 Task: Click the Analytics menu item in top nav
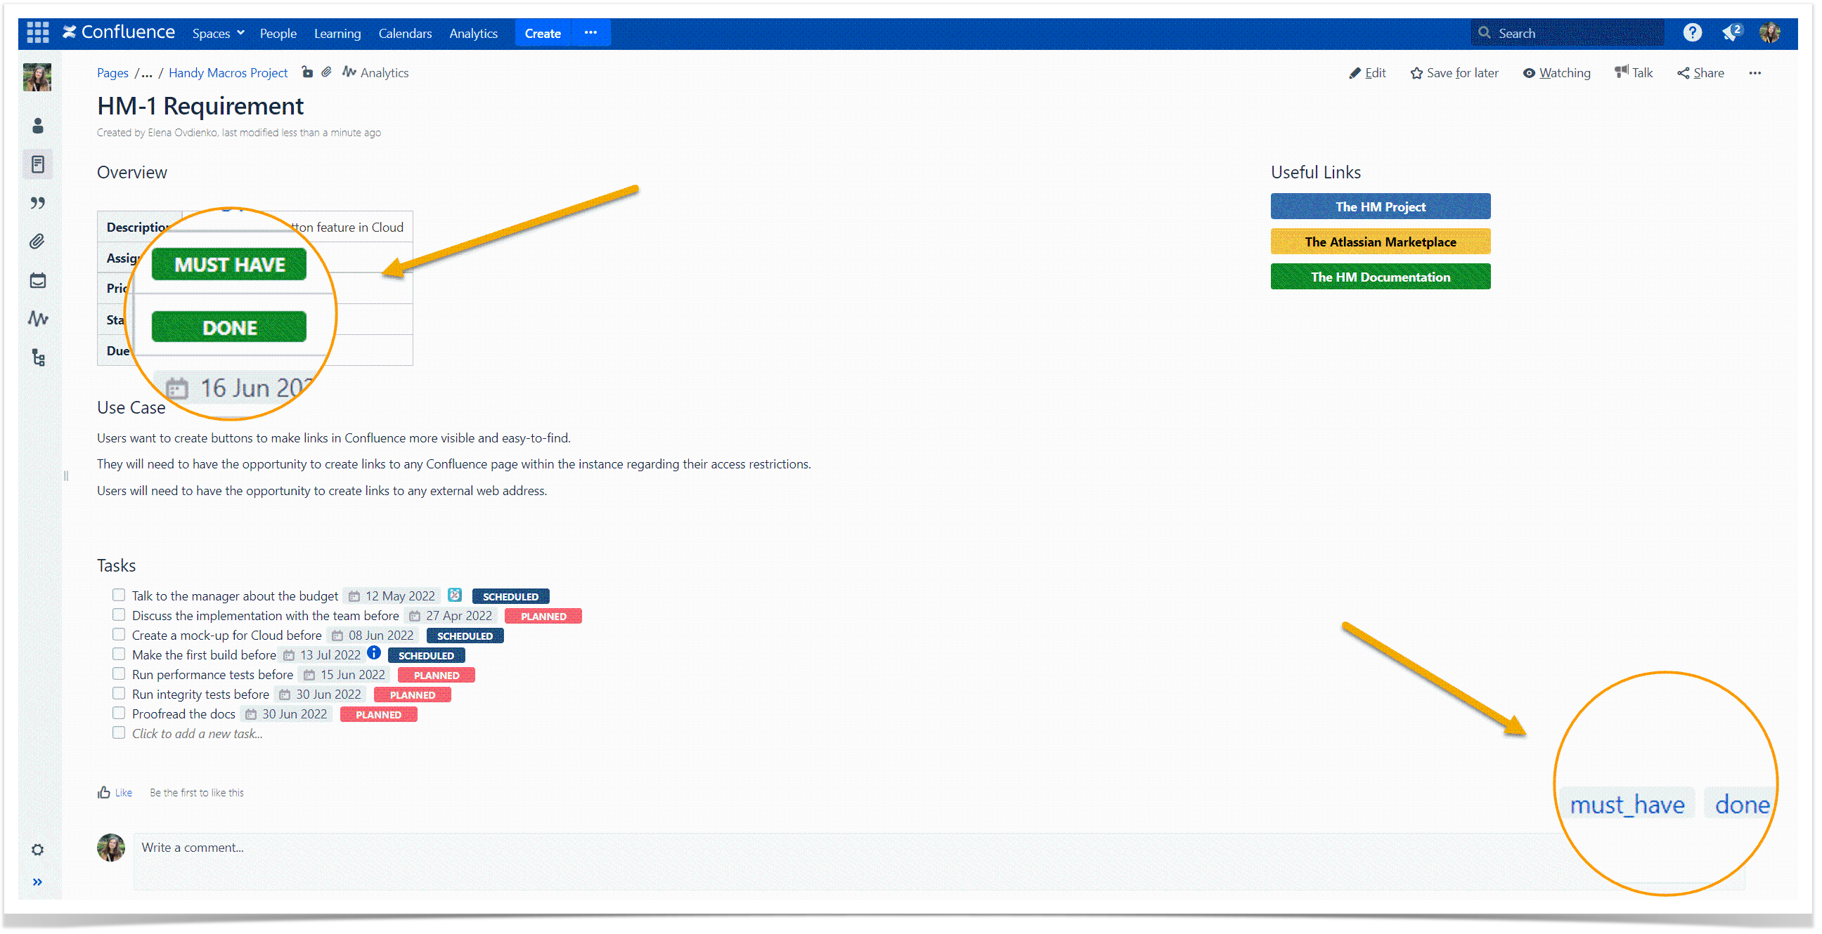pos(473,32)
